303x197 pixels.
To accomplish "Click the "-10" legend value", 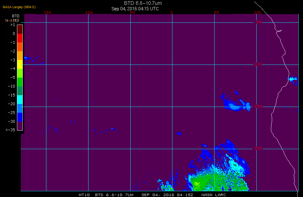I will click(x=12, y=86).
